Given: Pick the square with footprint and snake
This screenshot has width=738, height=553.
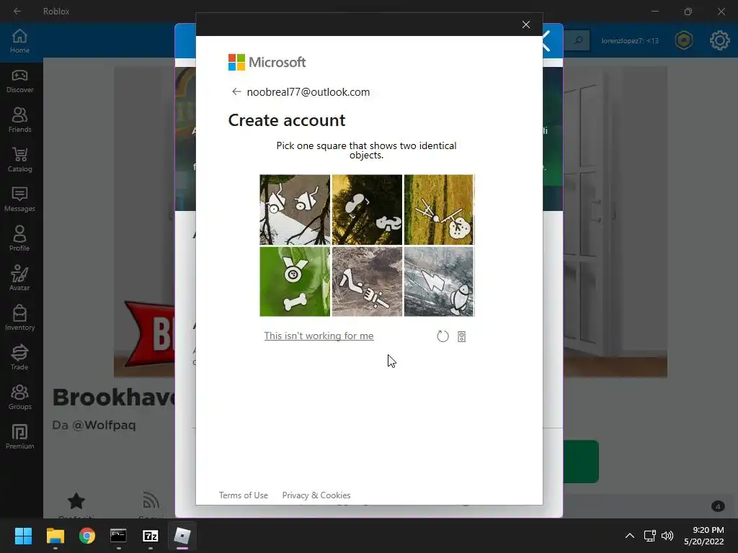Looking at the screenshot, I should (x=367, y=210).
